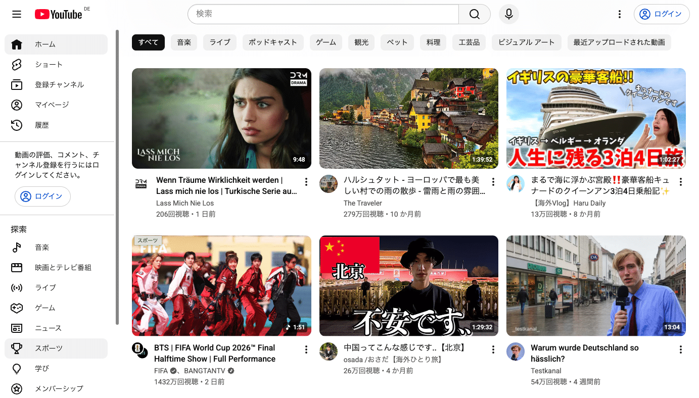Open the BTS FIFA World Cup Halftime Show title
Image resolution: width=699 pixels, height=398 pixels.
[215, 354]
